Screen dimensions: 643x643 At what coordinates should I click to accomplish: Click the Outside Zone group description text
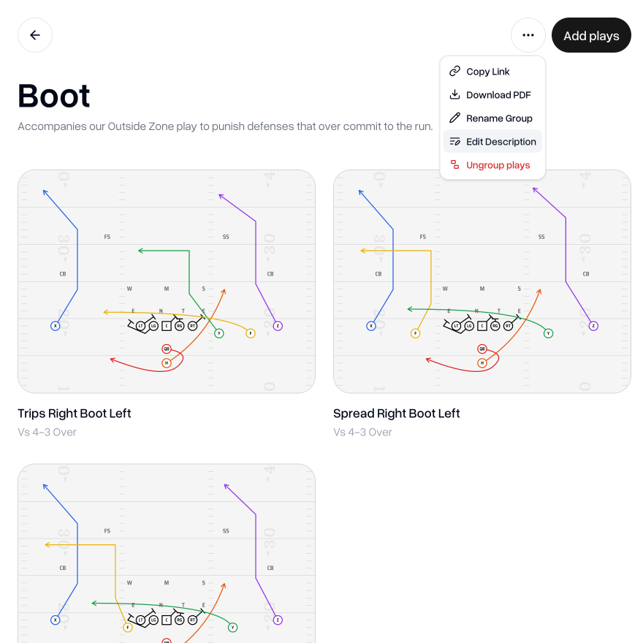point(225,126)
